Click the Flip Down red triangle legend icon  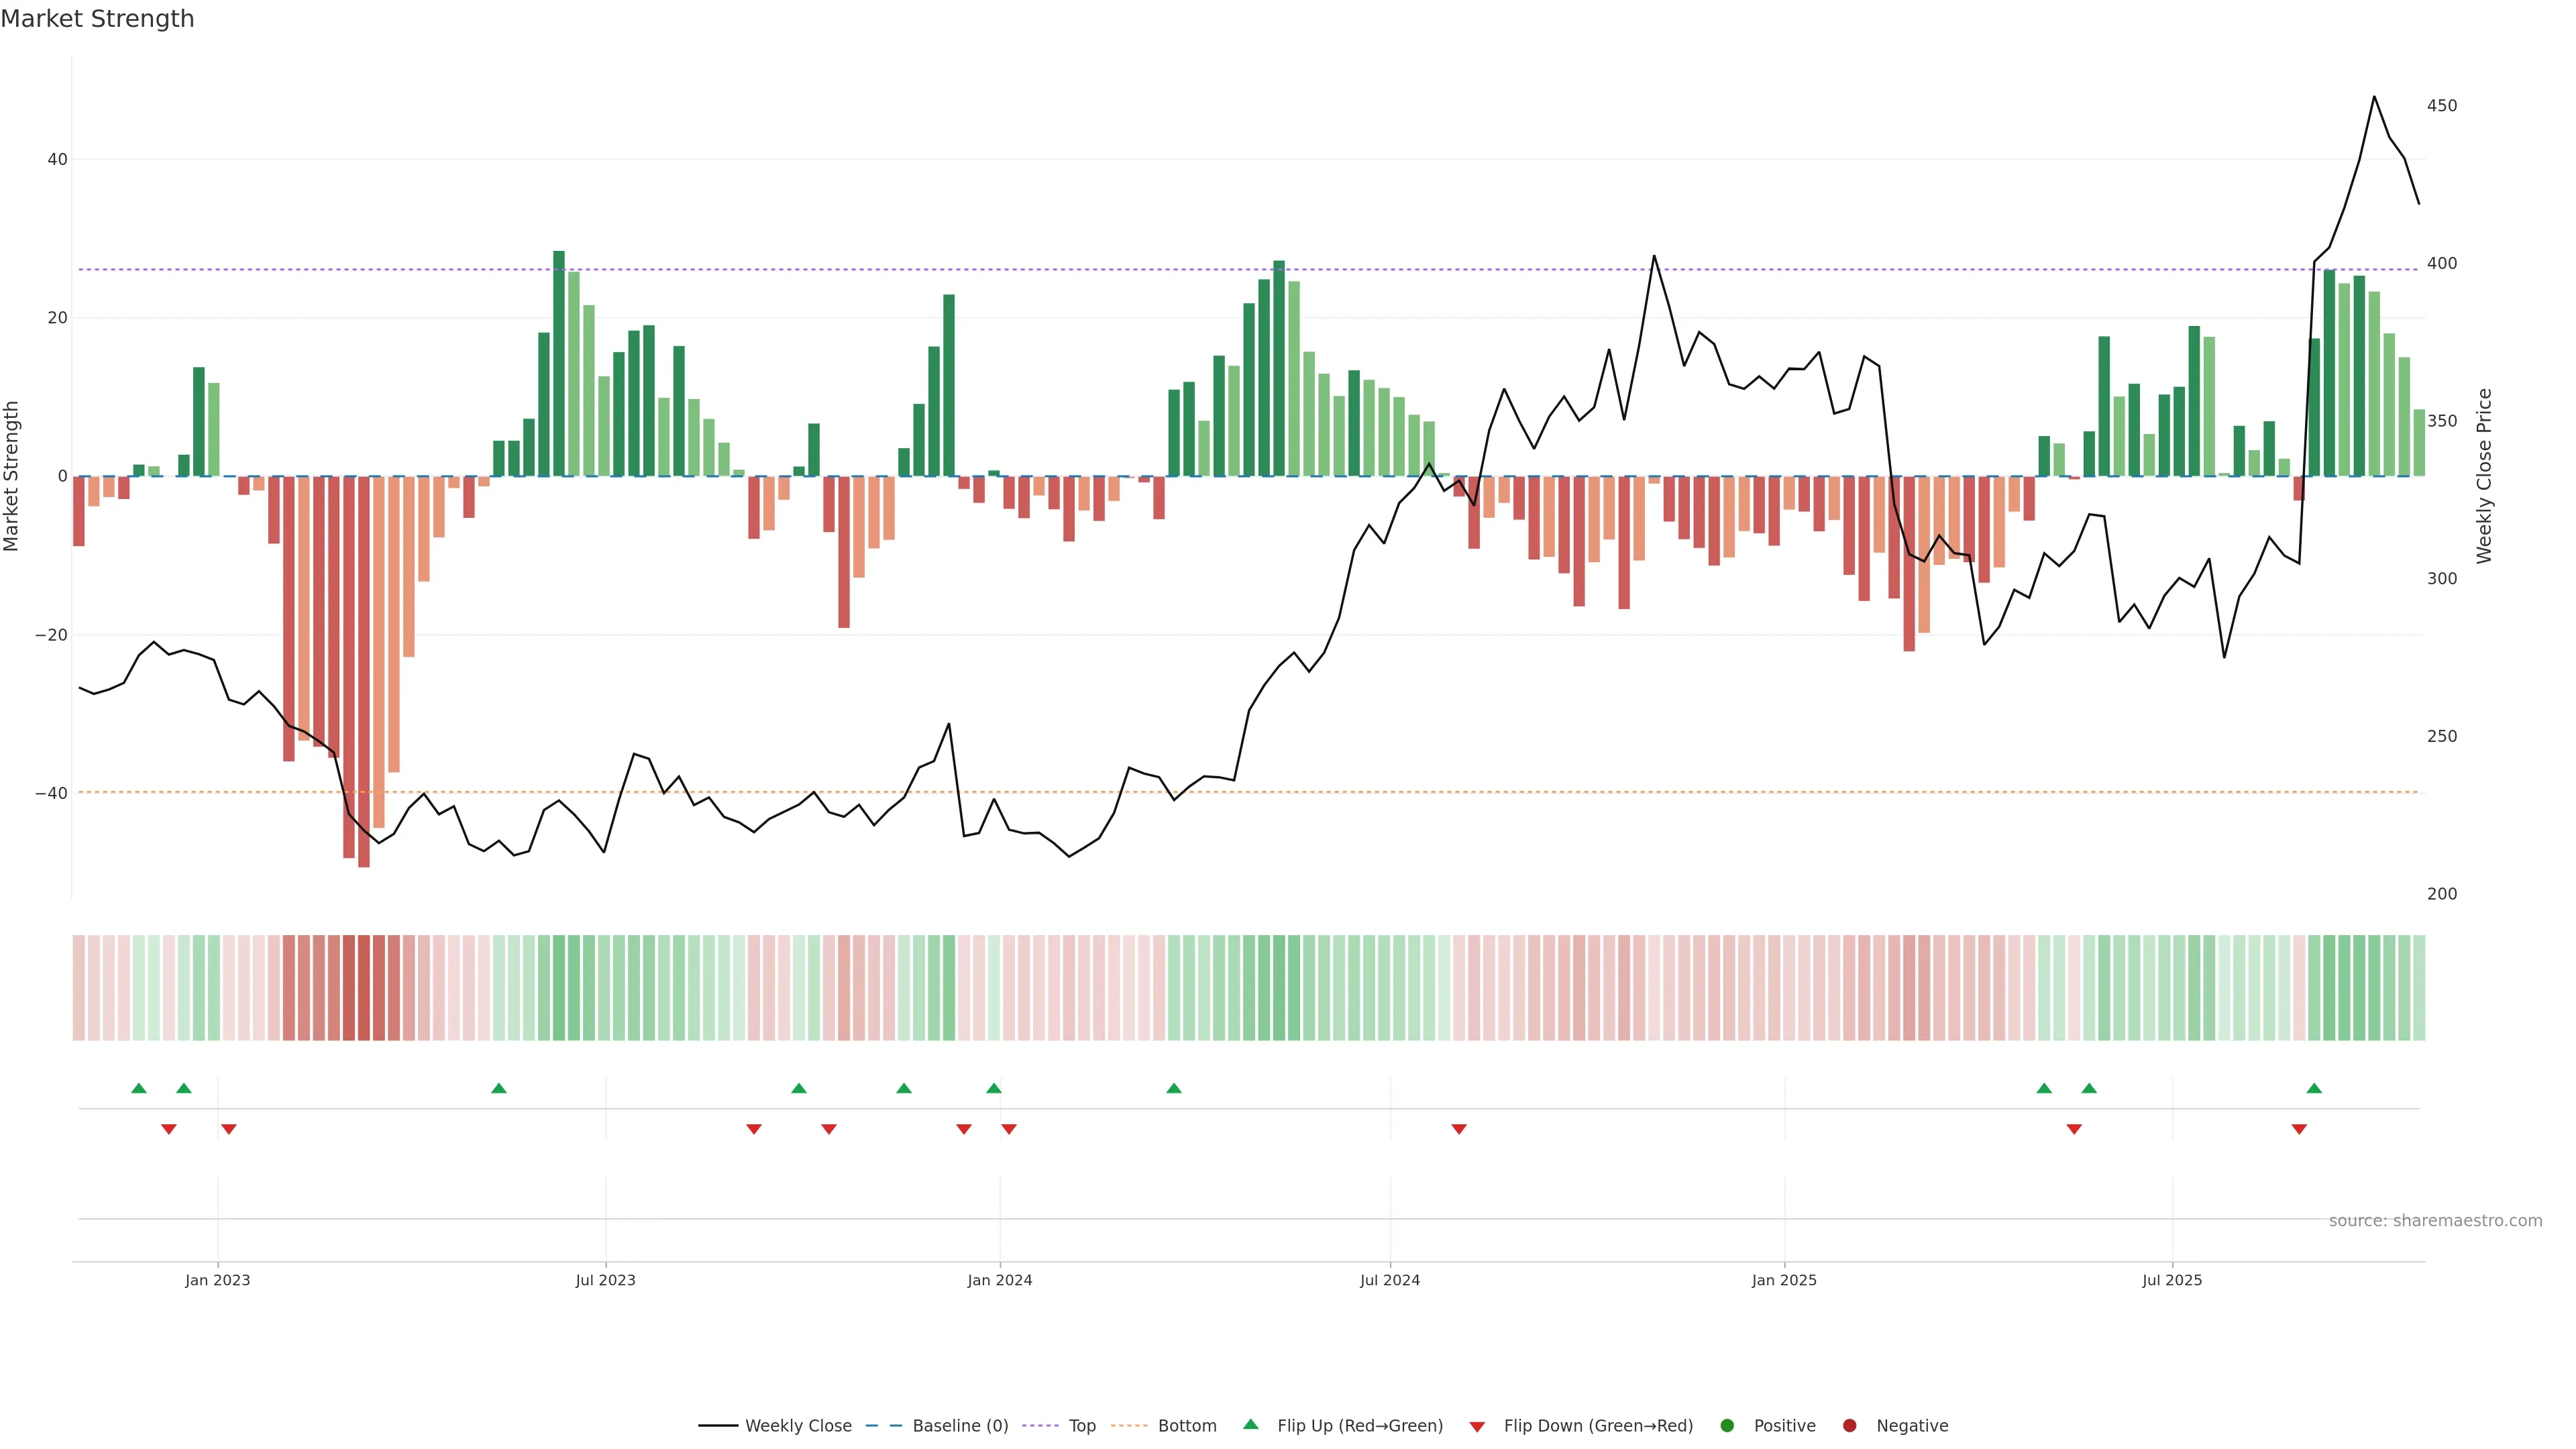coord(1477,1427)
